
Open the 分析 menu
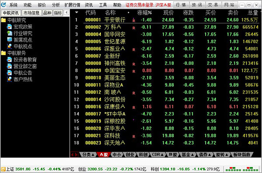(56, 5)
